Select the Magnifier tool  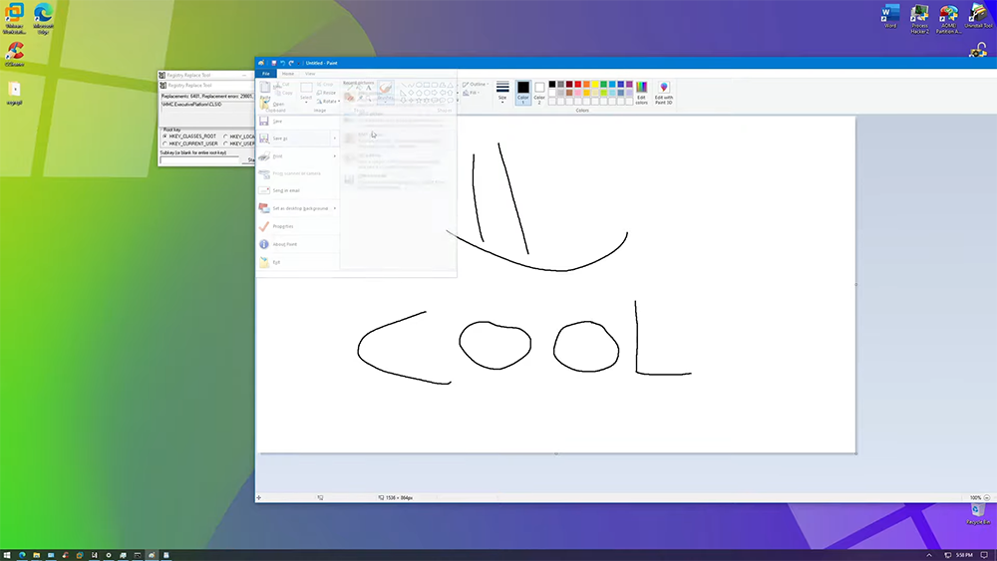pyautogui.click(x=368, y=98)
